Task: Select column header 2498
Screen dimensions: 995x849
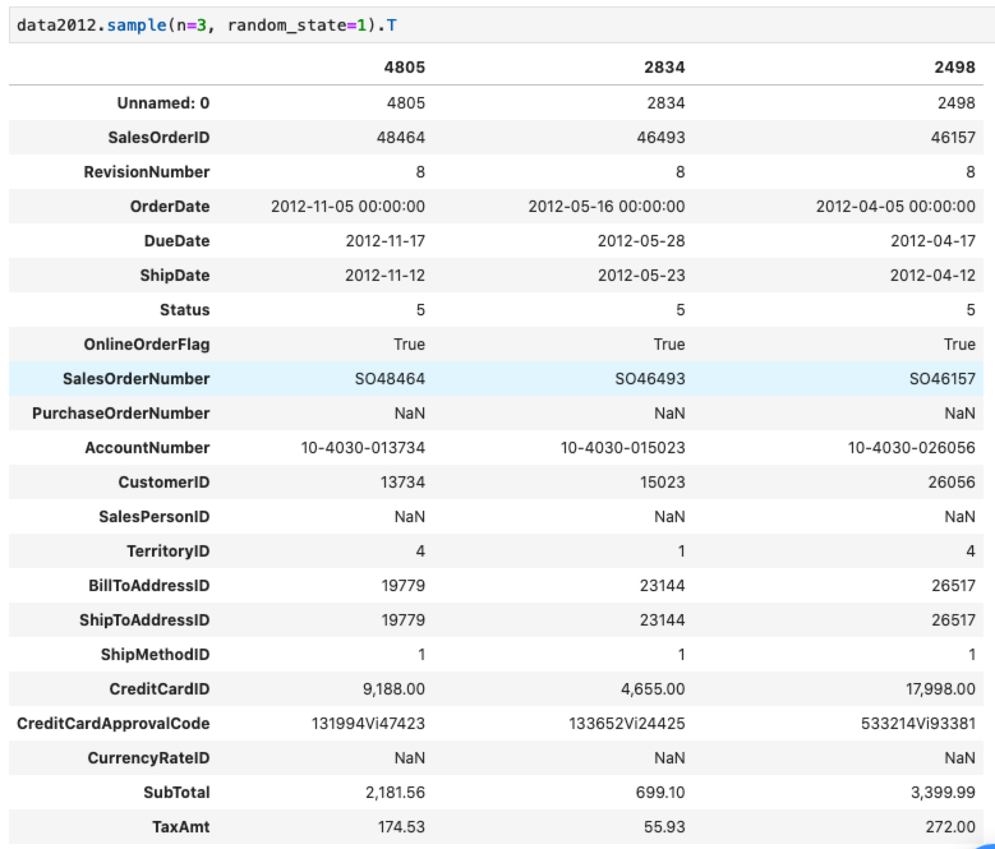Action: (x=955, y=68)
